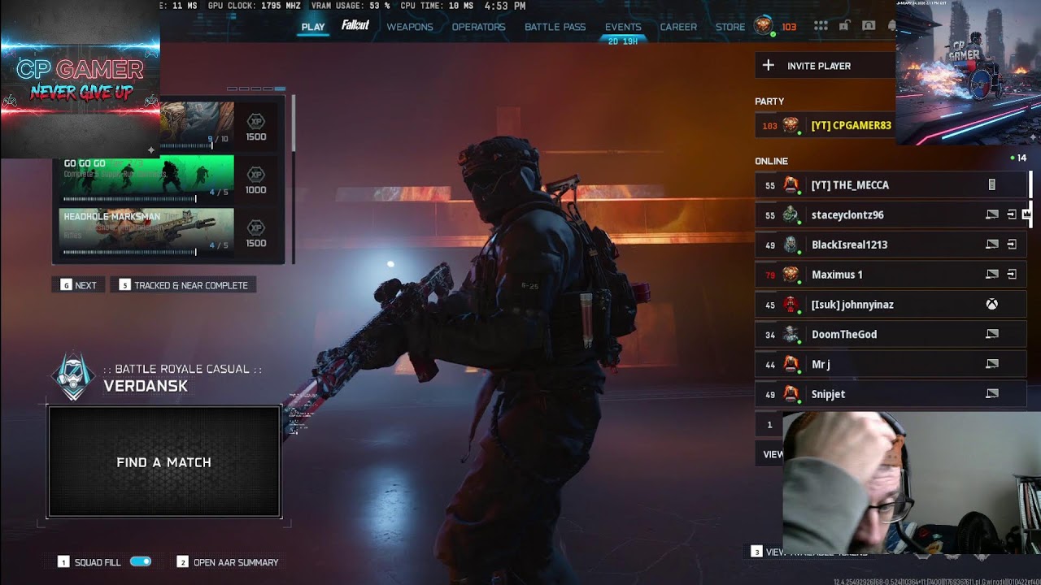Click the Find a Match button
Screen dimensions: 1041x585
164,461
